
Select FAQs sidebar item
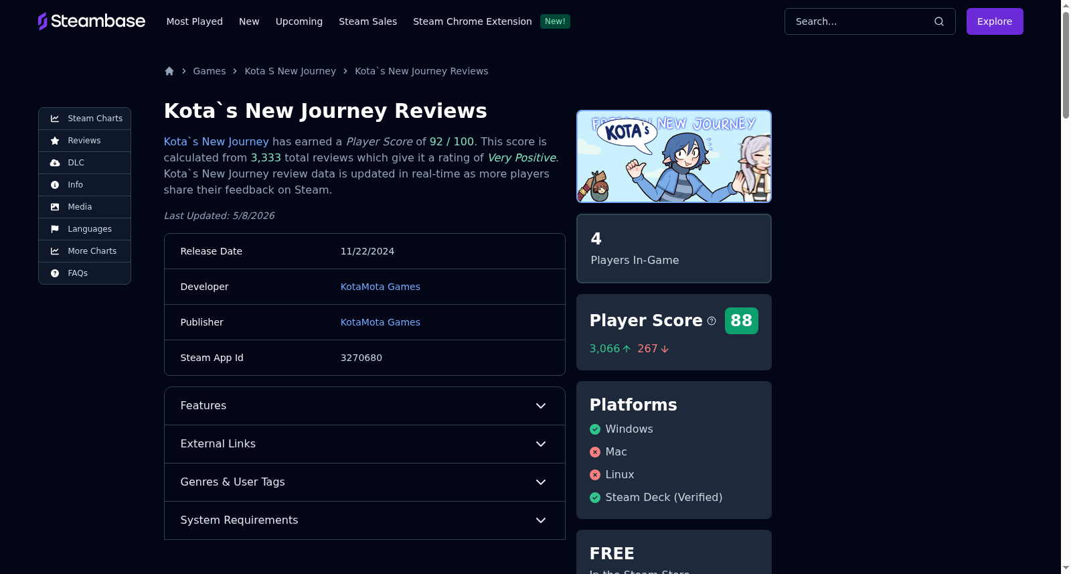84,273
